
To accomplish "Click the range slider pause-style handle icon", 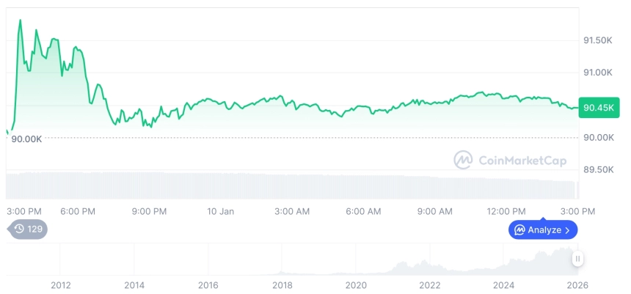I will 578,259.
